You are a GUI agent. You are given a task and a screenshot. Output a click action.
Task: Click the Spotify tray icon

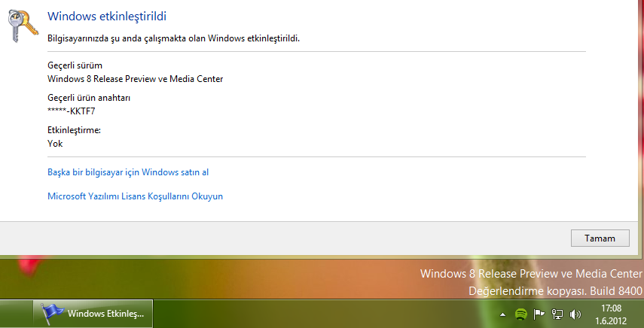pyautogui.click(x=521, y=314)
